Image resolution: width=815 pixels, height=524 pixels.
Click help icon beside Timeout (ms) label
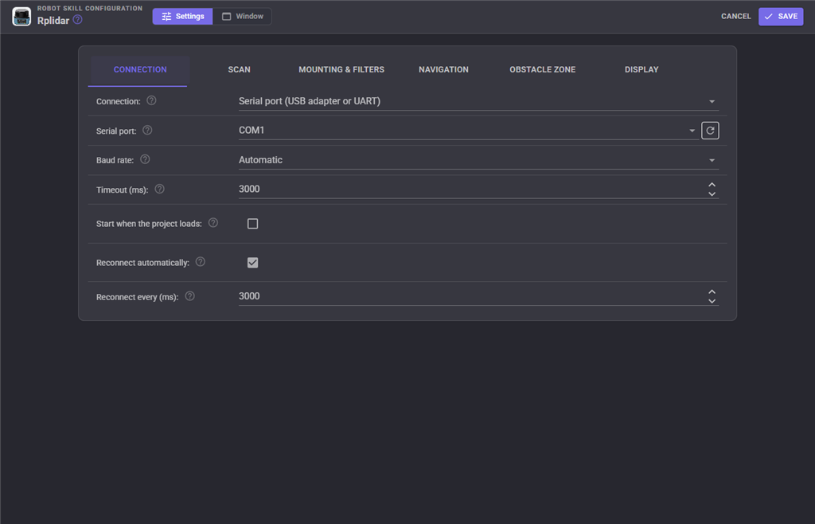click(x=159, y=189)
